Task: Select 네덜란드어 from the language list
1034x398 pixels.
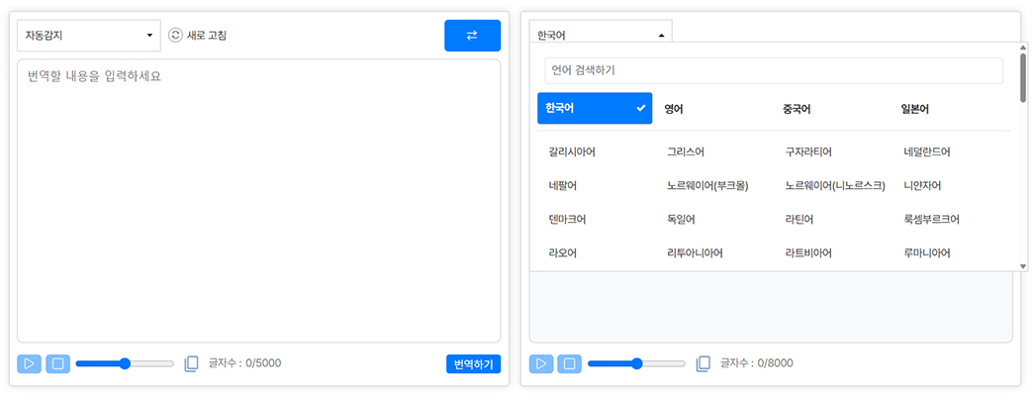Action: 926,152
